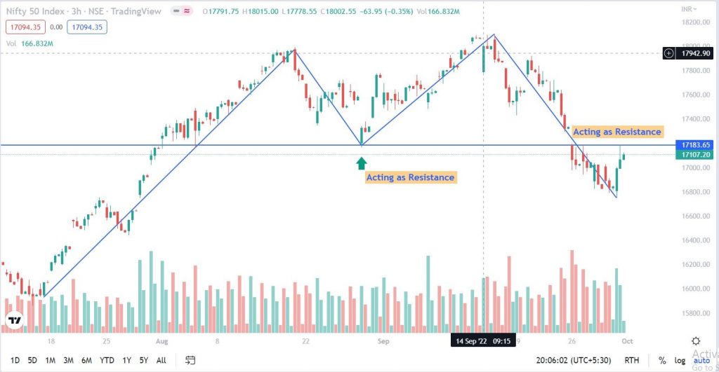Select the blue horizontal line label 17183.65
The image size is (719, 372).
(694, 145)
